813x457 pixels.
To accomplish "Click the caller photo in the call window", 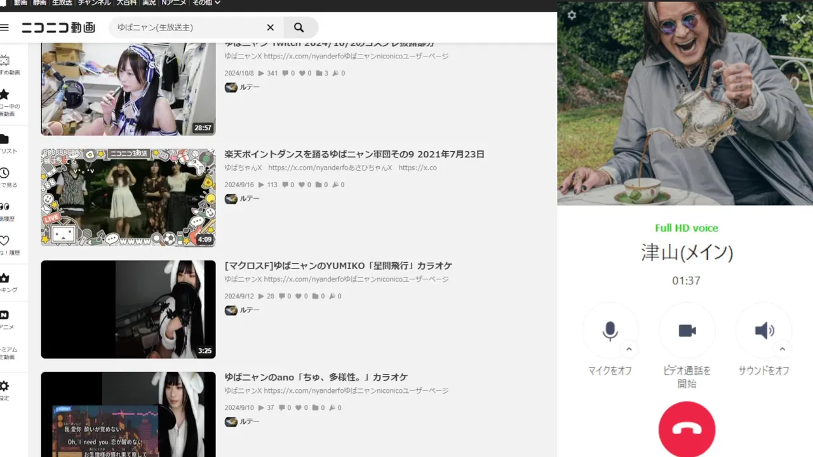I will [x=685, y=103].
